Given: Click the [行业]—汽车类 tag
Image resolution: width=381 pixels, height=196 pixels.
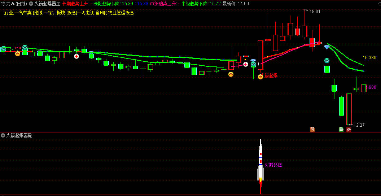Looking at the screenshot, I should pyautogui.click(x=17, y=13).
